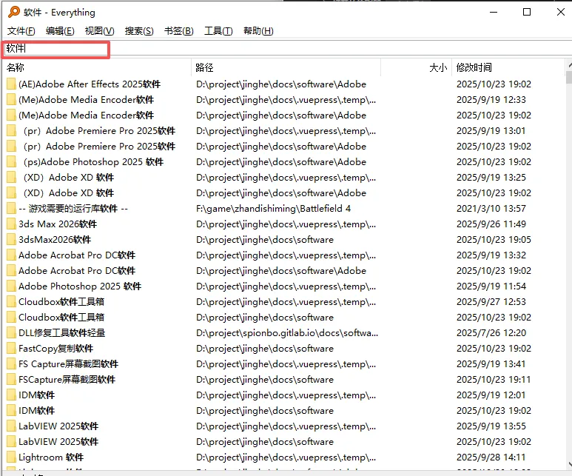Select FS Capture屏幕截图软件 entry
This screenshot has width=572, height=476.
tap(68, 364)
